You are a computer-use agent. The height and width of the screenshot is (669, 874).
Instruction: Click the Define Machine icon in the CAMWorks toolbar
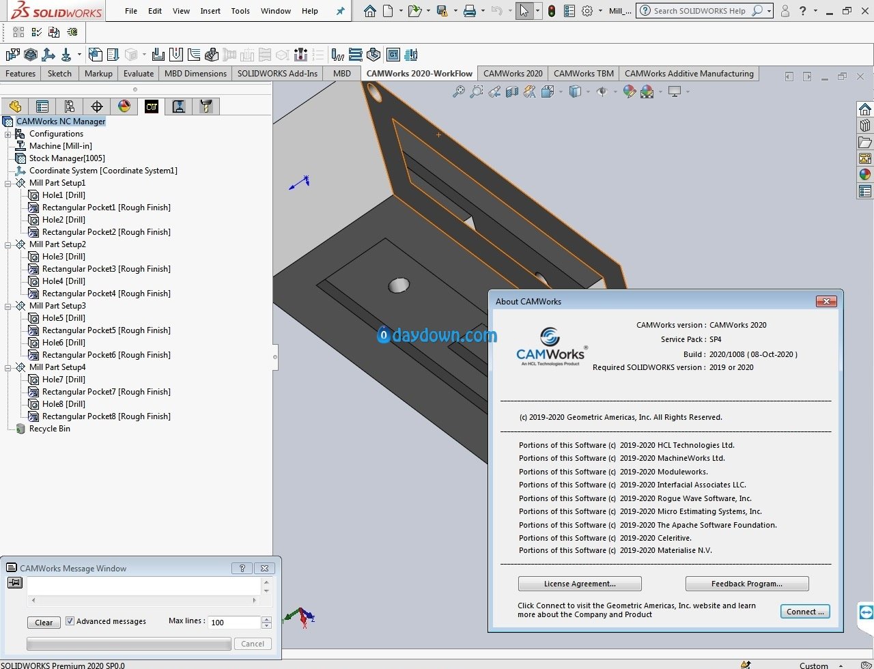[x=13, y=55]
